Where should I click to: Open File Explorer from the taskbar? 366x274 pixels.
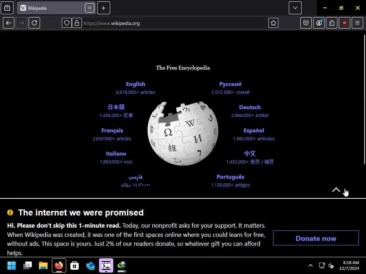43,265
